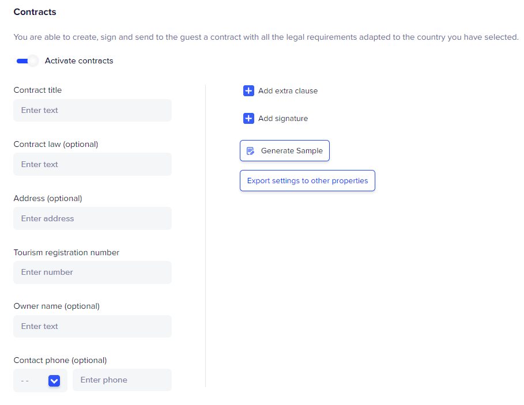
Task: Click the Owner name text field
Action: (x=93, y=326)
